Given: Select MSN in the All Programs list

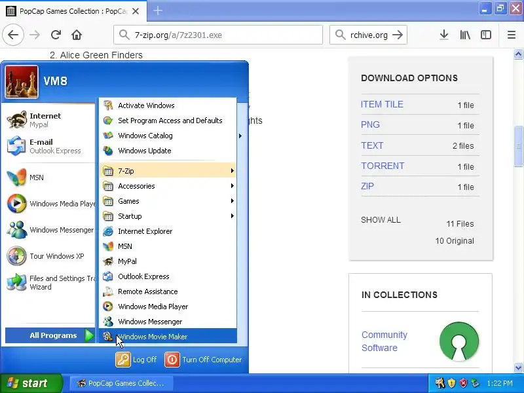Looking at the screenshot, I should [x=168, y=246].
